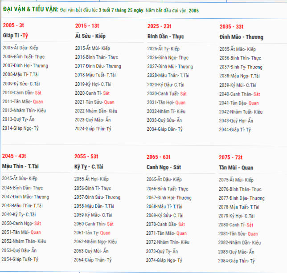Select row '2023-Quý Mão- Ấn'
Viewport: 287px width, 273px height.
[93, 120]
